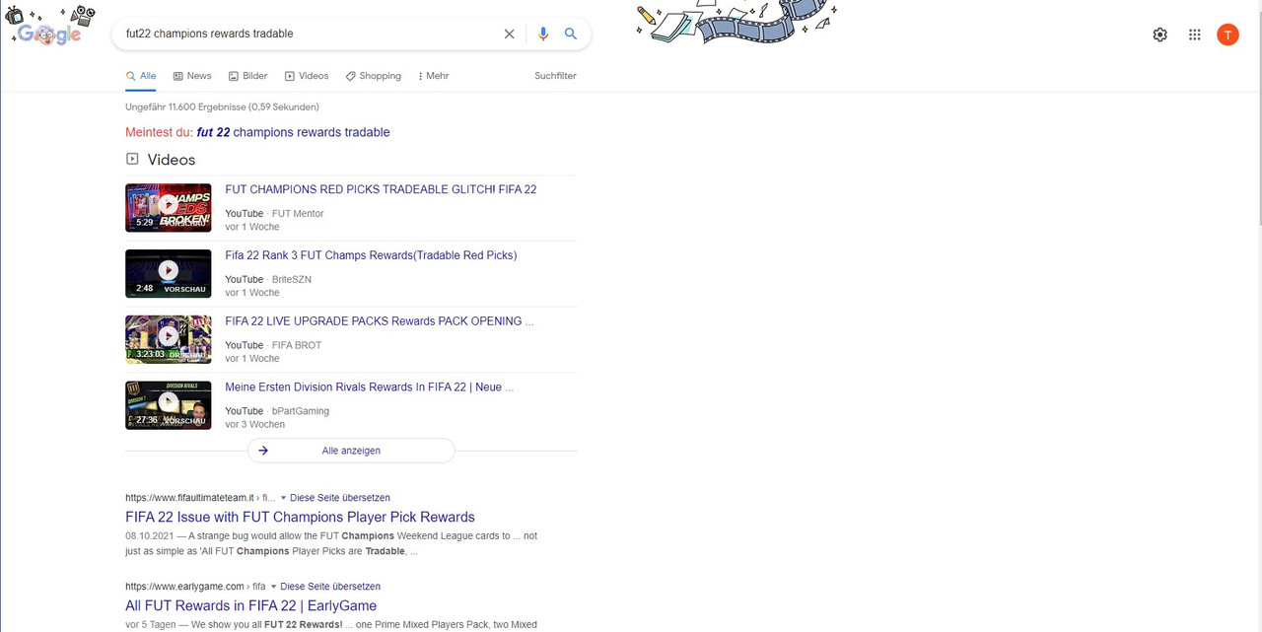Image resolution: width=1262 pixels, height=632 pixels.
Task: Play the BriteSZN Rank 3 video thumbnail
Action: (168, 273)
